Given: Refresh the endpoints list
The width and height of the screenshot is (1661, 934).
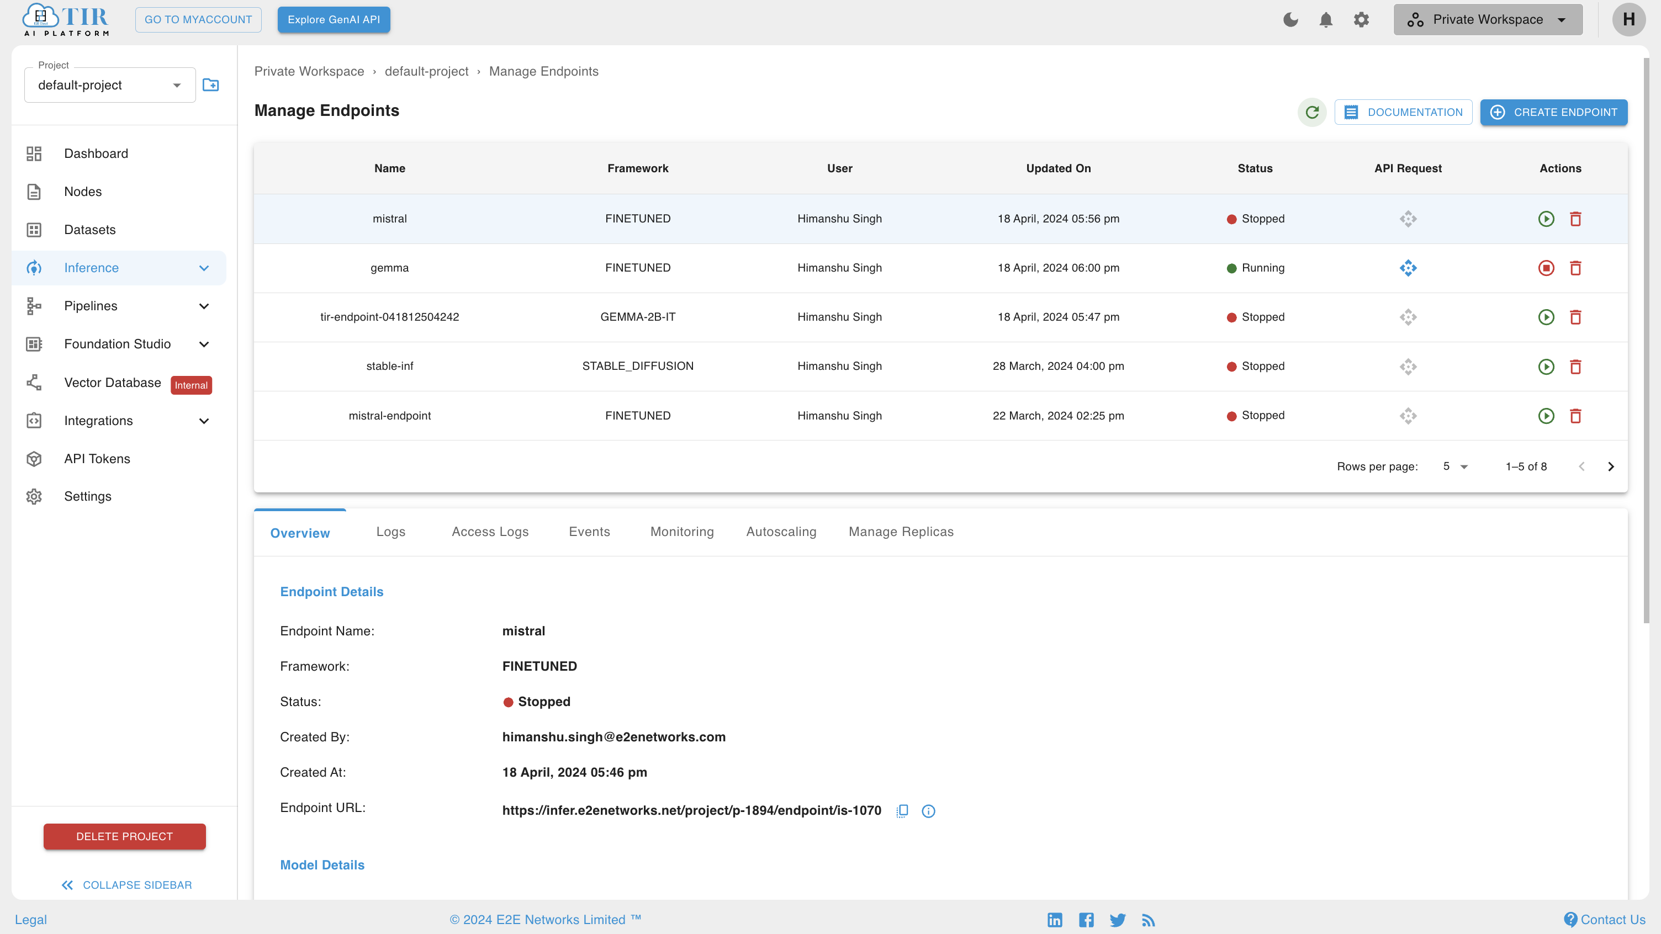Looking at the screenshot, I should pos(1312,112).
